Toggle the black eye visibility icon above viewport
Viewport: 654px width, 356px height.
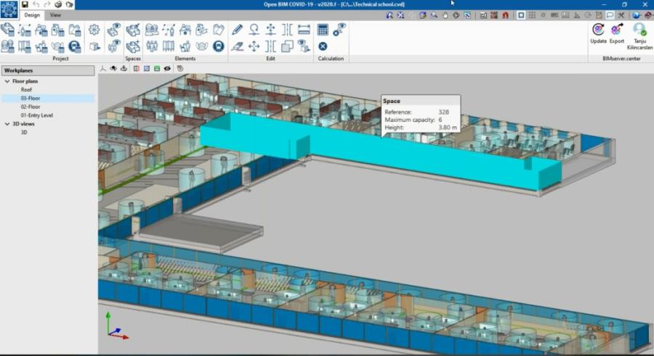coord(167,69)
